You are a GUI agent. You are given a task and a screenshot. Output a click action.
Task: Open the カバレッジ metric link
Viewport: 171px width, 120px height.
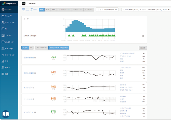click(x=28, y=87)
